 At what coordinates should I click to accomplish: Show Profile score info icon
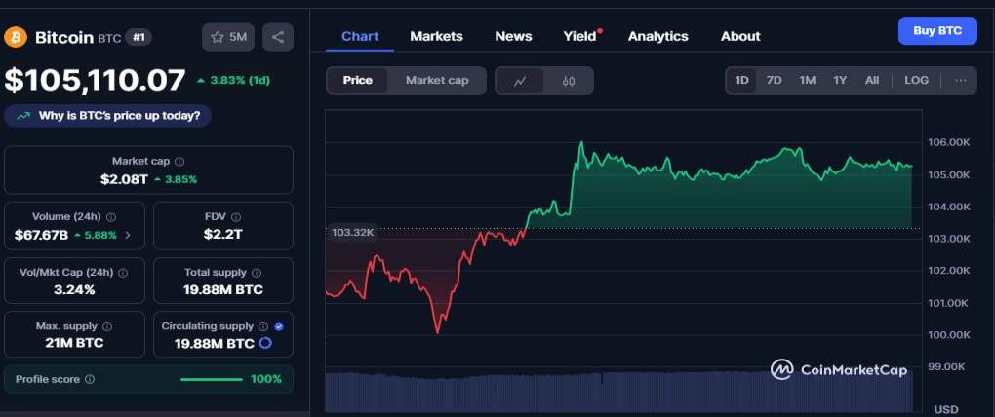tap(90, 379)
